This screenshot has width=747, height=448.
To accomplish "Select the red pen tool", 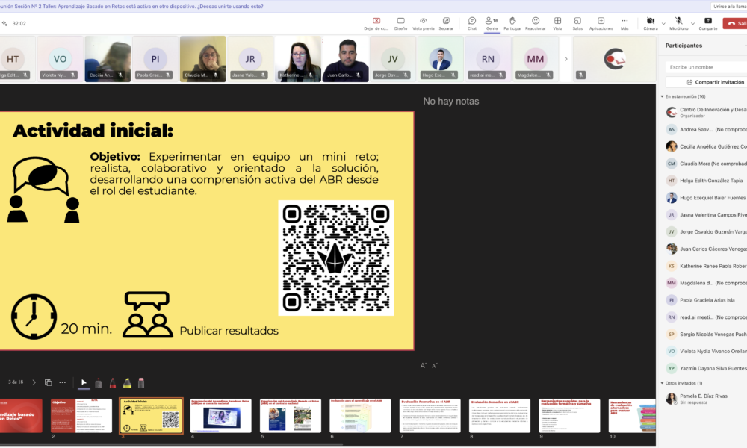I will pos(113,383).
